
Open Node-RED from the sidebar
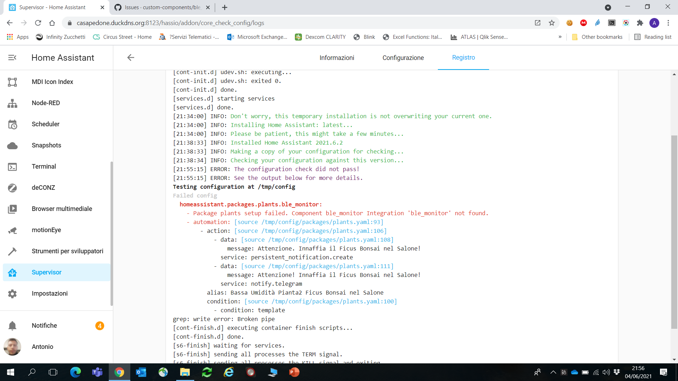coord(56,103)
